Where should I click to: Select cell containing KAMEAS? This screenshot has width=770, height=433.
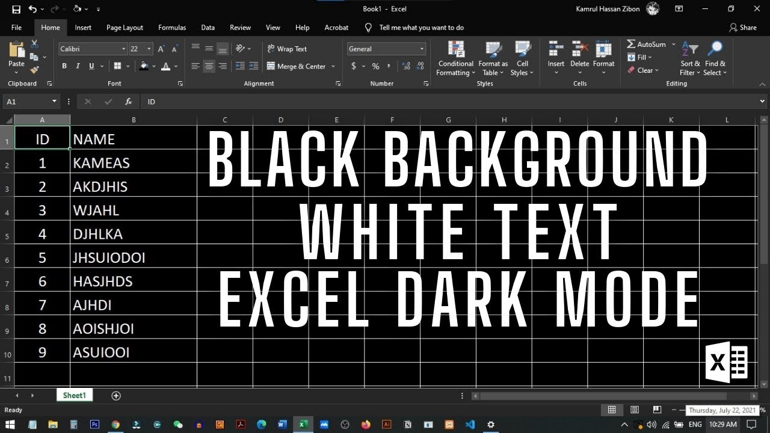134,162
